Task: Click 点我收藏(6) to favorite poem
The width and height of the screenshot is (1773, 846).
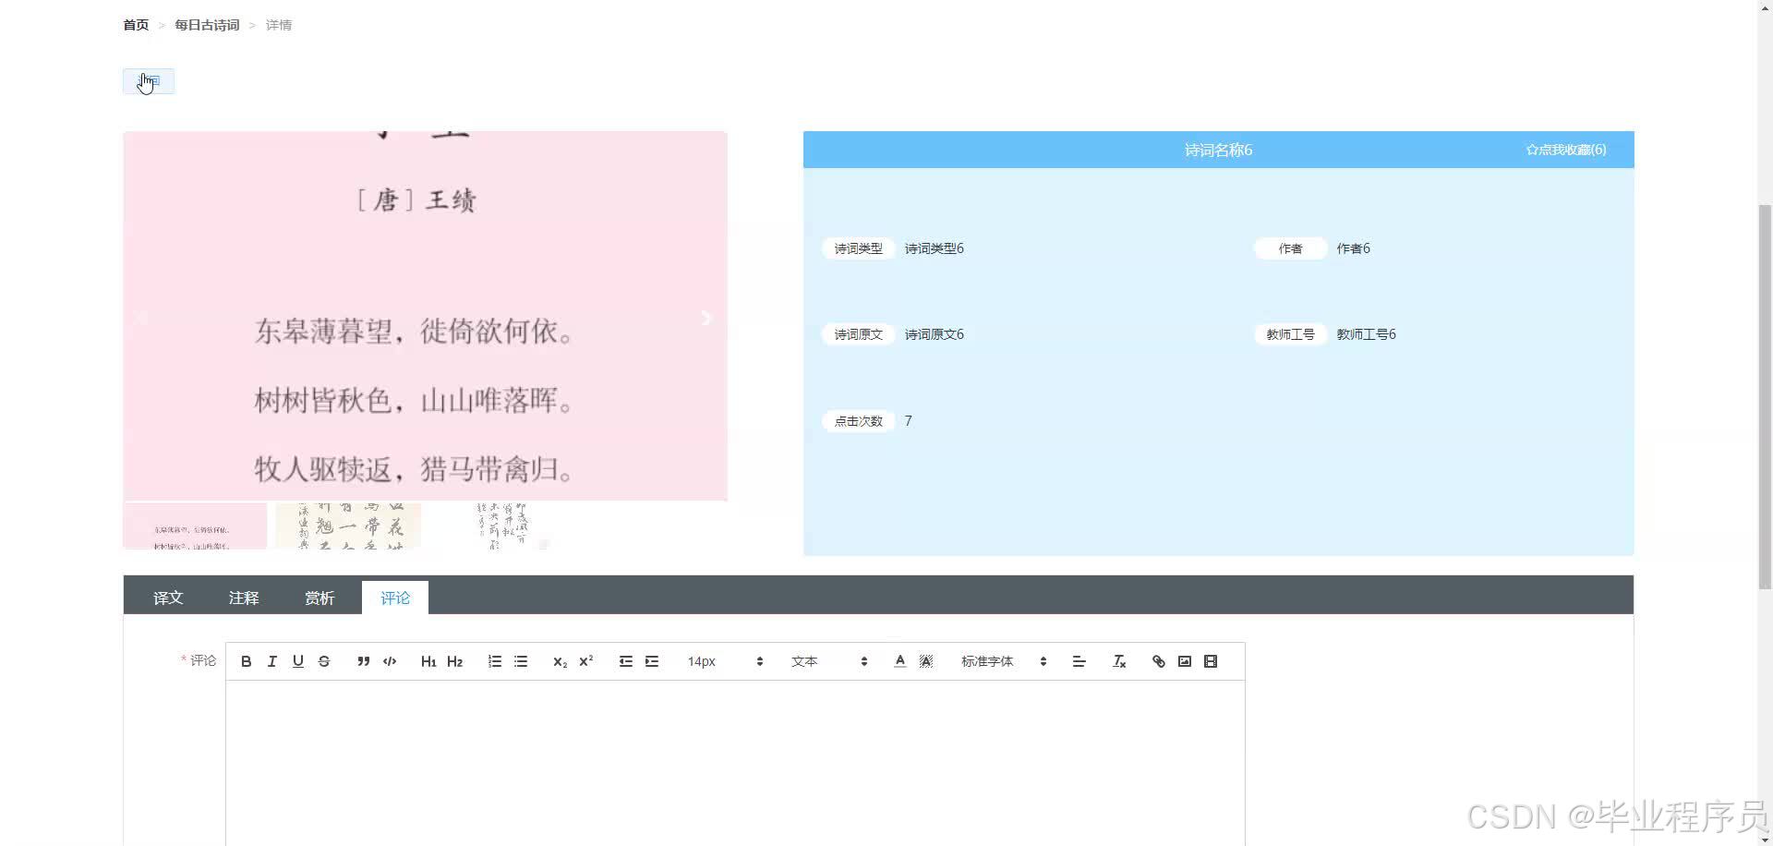Action: pos(1566,150)
